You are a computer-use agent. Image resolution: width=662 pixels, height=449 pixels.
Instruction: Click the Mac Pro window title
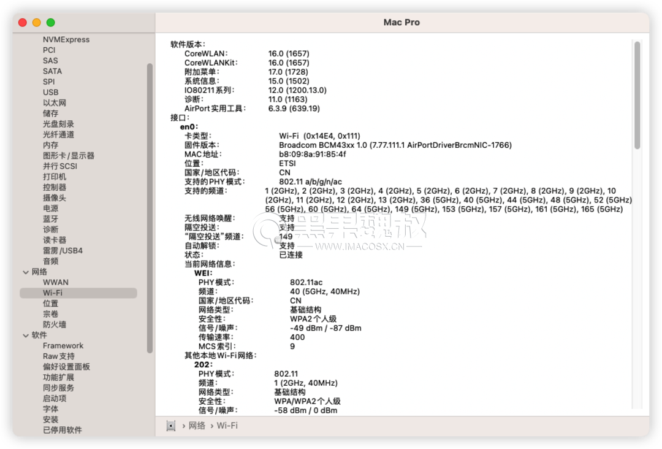pos(401,22)
